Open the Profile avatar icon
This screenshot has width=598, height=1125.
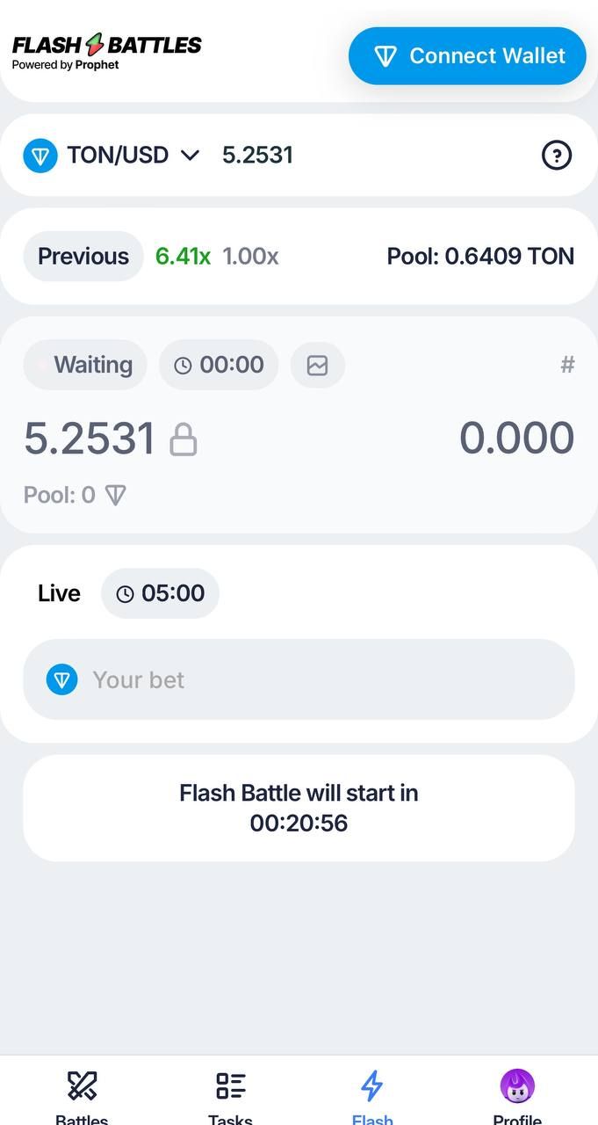point(517,1085)
